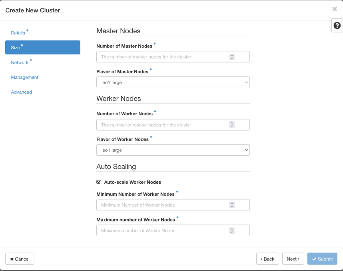
Task: Click stepper in Maximum number of Worker Nodes
Action: 232,231
